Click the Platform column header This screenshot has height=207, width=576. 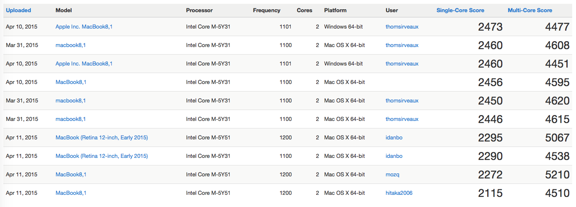[x=335, y=10]
